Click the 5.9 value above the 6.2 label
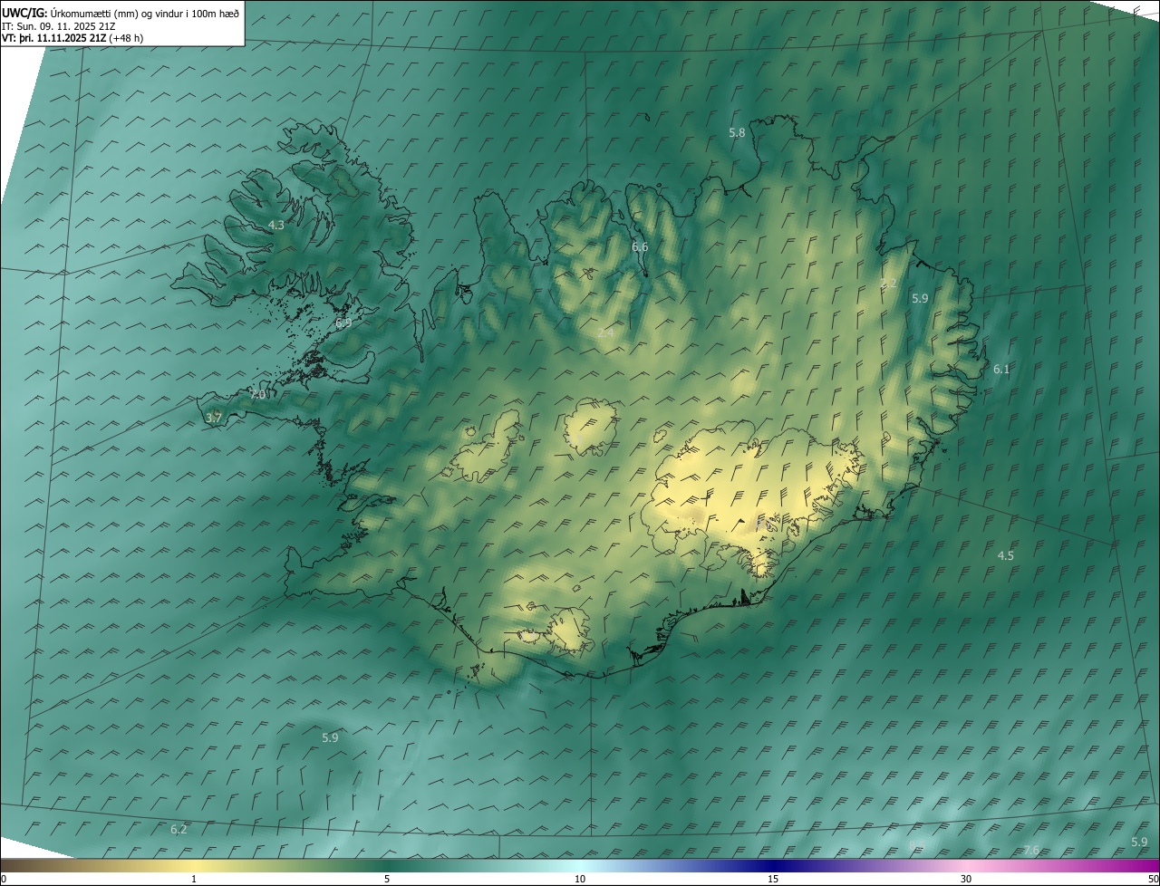 330,738
